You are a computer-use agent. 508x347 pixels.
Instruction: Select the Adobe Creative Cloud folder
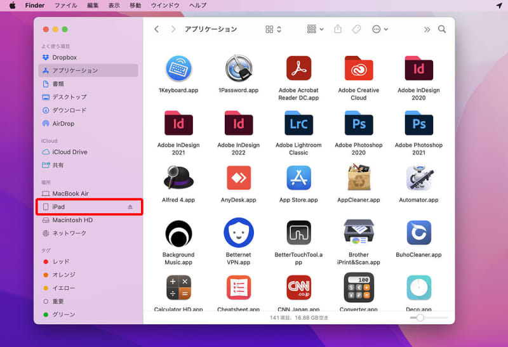point(358,68)
